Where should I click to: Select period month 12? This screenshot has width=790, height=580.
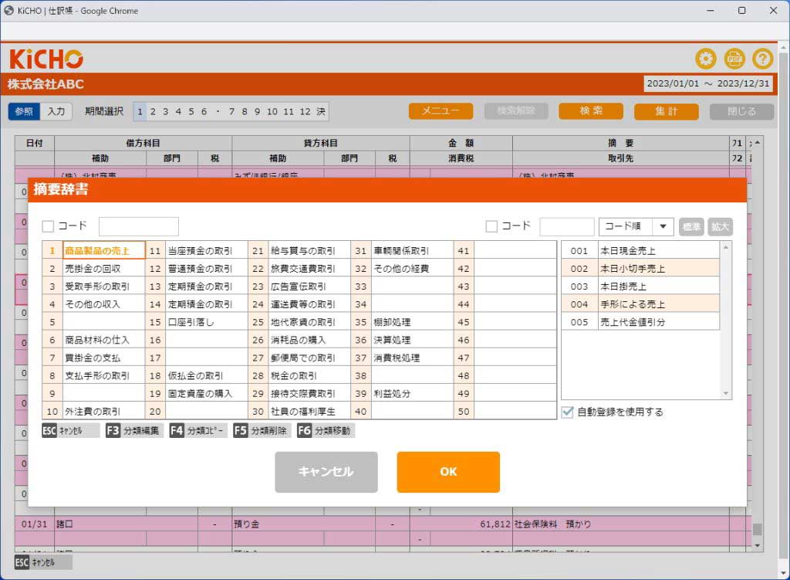305,111
